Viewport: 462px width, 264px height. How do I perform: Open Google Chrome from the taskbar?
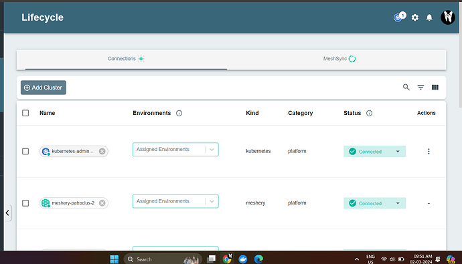tap(227, 259)
